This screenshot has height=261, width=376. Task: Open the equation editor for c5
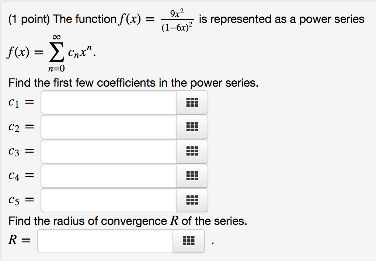[192, 200]
